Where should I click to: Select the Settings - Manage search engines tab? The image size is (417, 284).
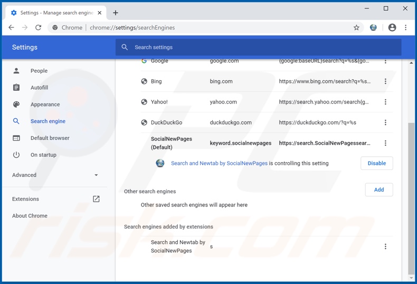point(56,13)
